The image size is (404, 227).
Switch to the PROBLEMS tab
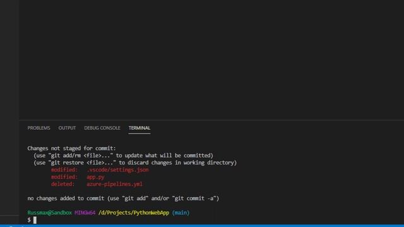(x=39, y=128)
